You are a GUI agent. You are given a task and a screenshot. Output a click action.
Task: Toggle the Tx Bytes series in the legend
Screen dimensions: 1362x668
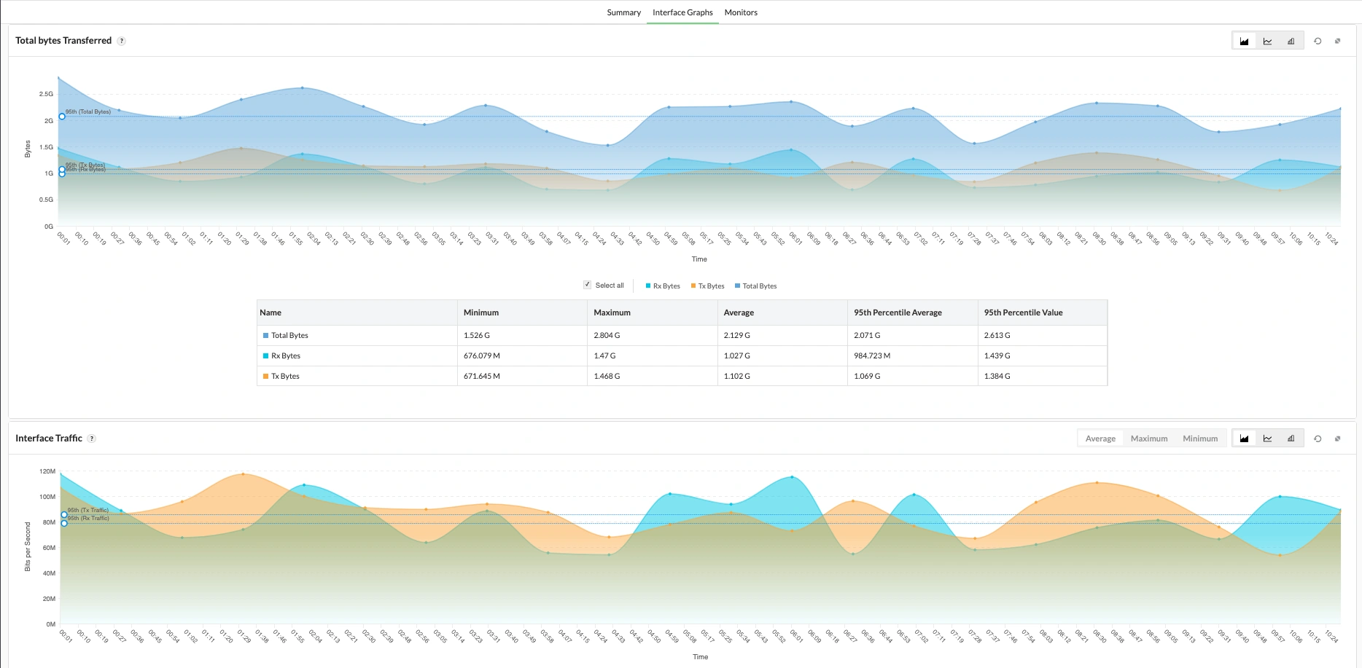click(708, 286)
